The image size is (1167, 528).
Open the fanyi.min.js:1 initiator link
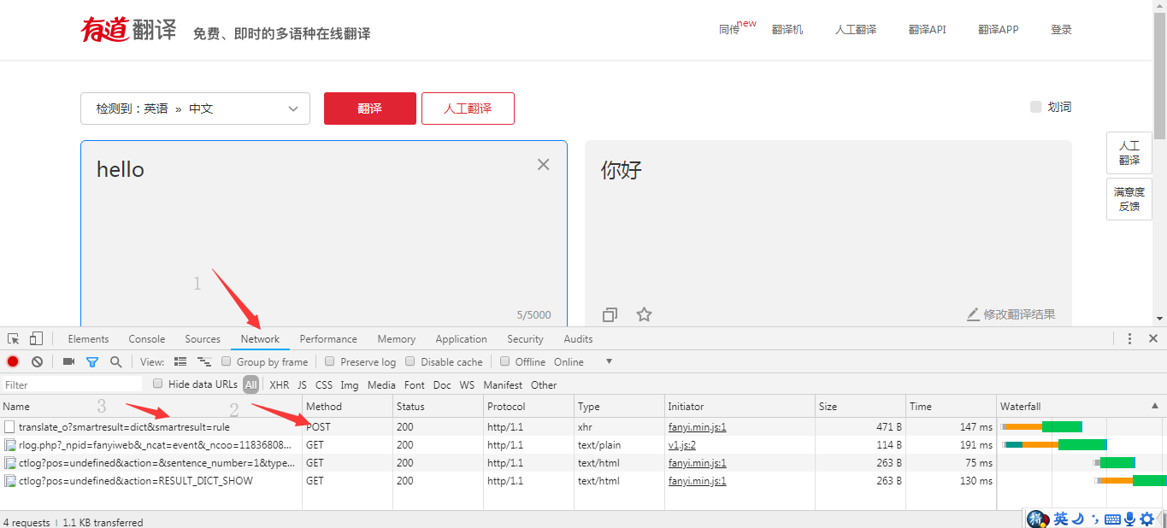click(x=697, y=426)
